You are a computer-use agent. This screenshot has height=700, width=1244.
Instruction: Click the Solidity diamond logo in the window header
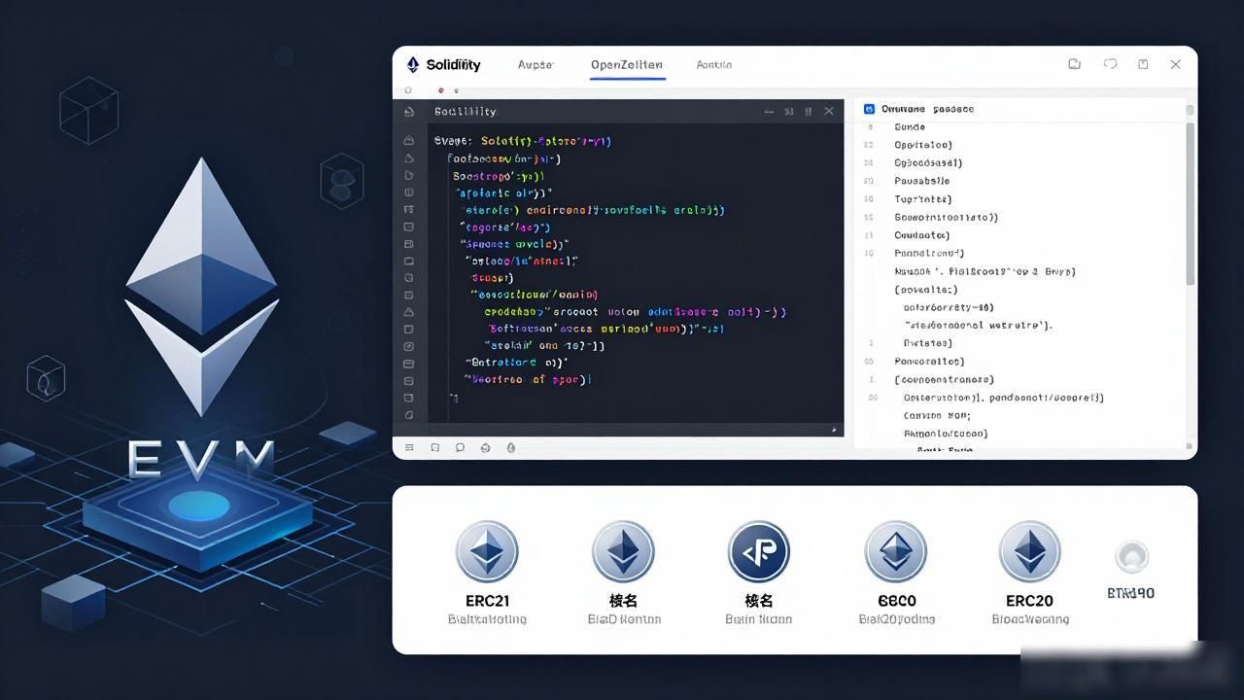[x=413, y=64]
